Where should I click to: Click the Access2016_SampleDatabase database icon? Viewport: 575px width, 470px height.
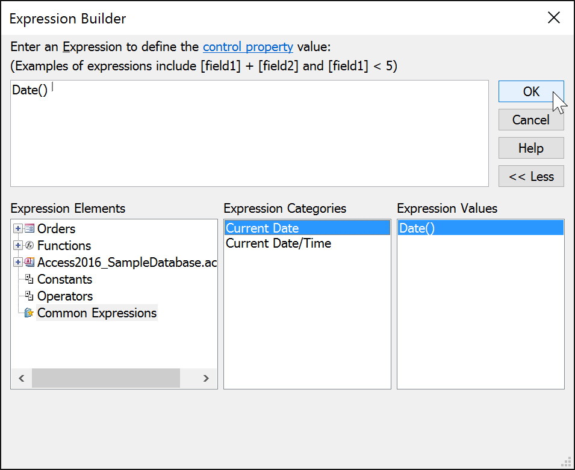click(x=28, y=262)
